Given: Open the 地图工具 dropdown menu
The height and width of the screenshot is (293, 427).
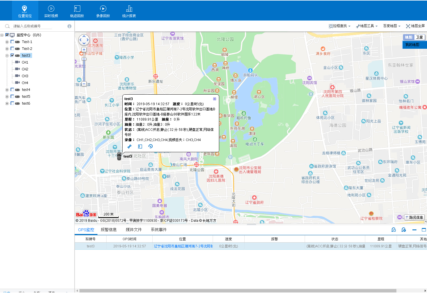Looking at the screenshot, I should tap(367, 26).
